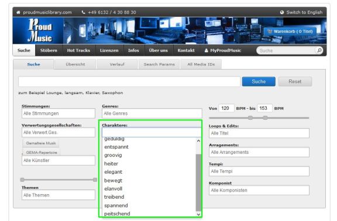Select bewegt in Charaktere list
The width and height of the screenshot is (337, 221).
coord(149,181)
